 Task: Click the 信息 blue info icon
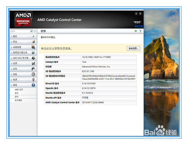[x=33, y=85]
